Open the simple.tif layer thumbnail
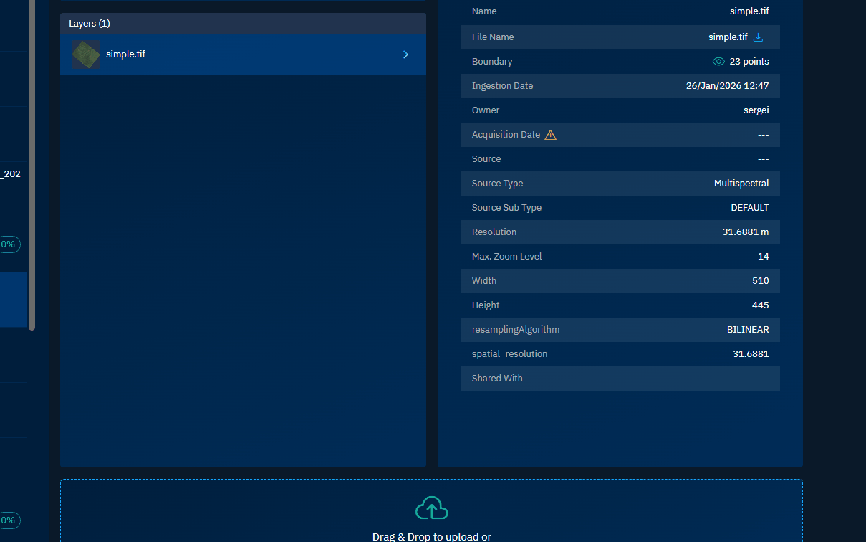 click(86, 54)
